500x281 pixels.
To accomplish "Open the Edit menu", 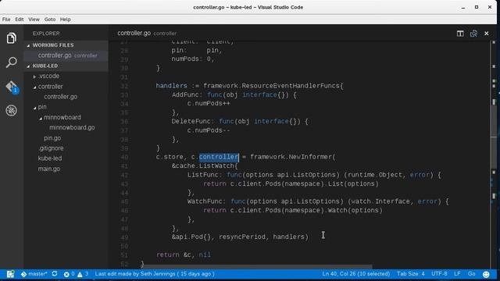I will (x=20, y=20).
